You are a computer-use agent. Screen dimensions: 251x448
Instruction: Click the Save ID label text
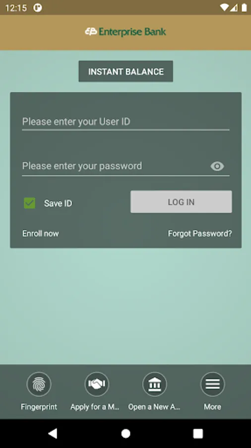58,204
